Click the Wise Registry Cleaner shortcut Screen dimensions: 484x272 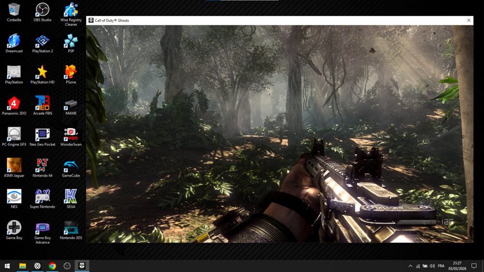click(71, 10)
